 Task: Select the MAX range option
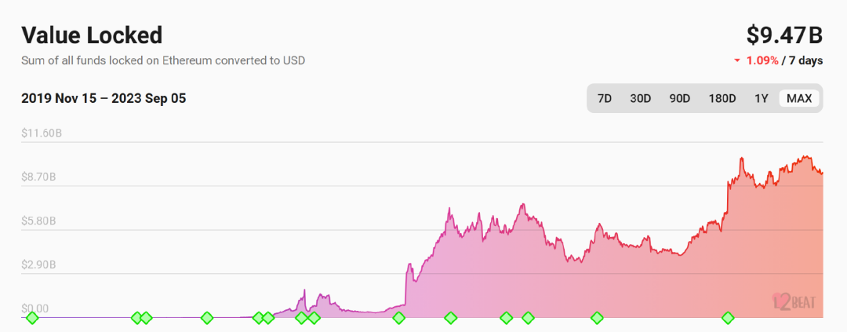[x=799, y=98]
